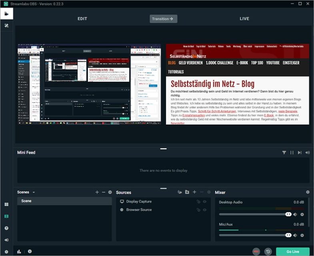
Task: Select Scene in the Scenes list
Action: point(64,201)
